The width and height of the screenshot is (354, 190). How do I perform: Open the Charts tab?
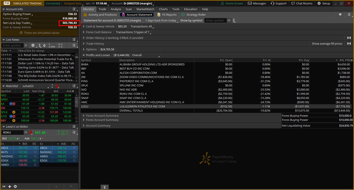click(163, 9)
